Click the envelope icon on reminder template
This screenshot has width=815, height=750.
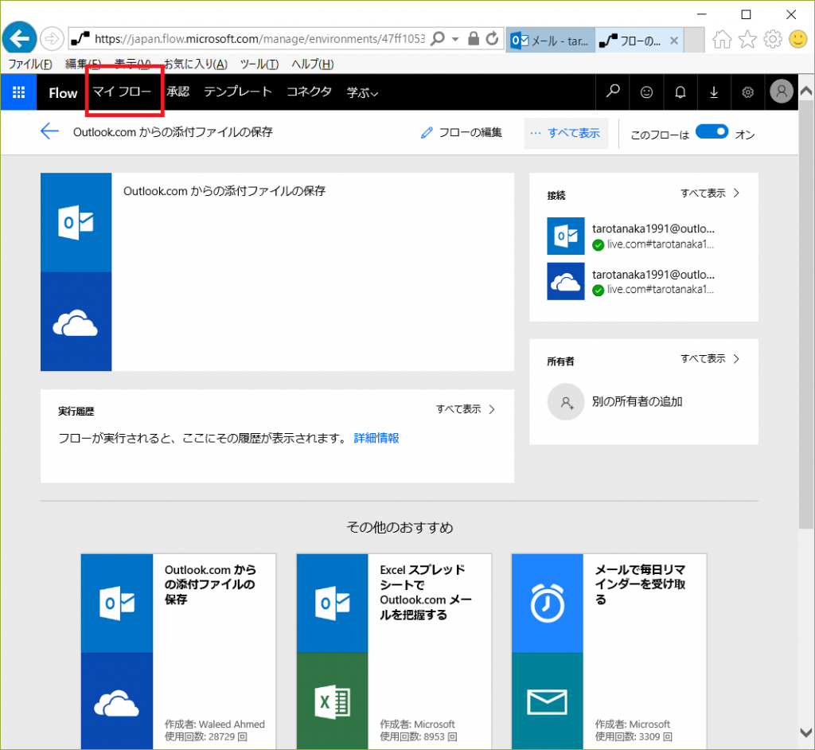548,701
